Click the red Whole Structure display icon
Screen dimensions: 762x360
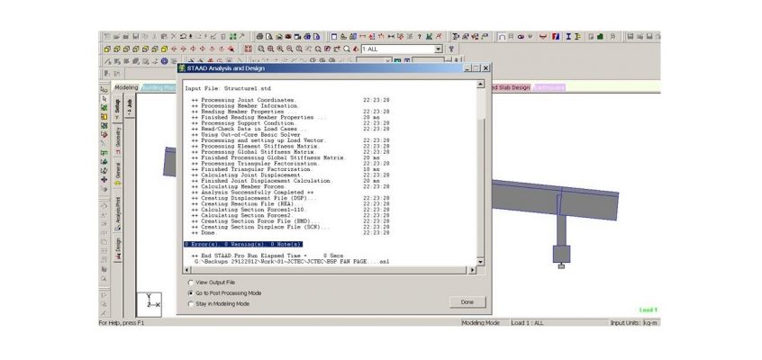[249, 49]
